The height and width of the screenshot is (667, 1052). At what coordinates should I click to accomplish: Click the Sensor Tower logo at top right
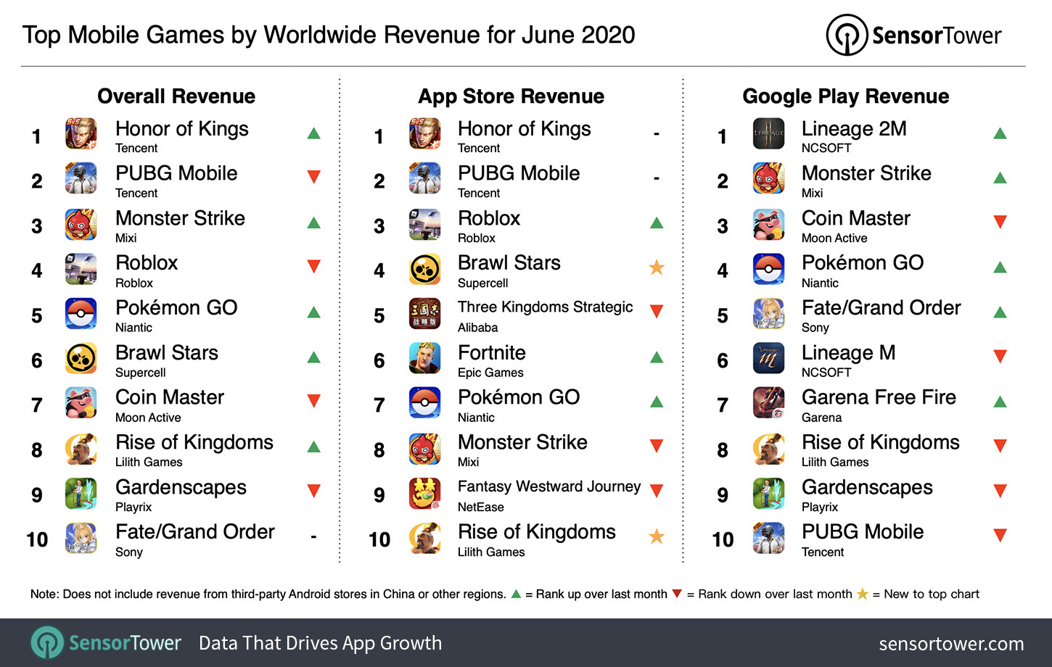coord(914,35)
